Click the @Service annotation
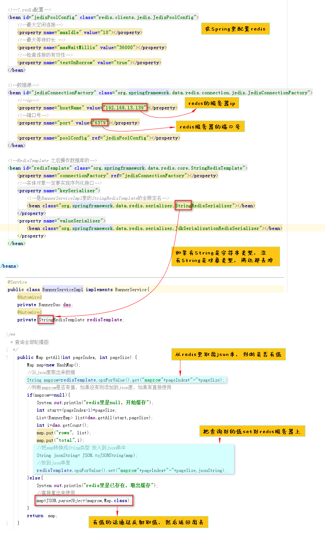The height and width of the screenshot is (538, 325). pyautogui.click(x=17, y=282)
